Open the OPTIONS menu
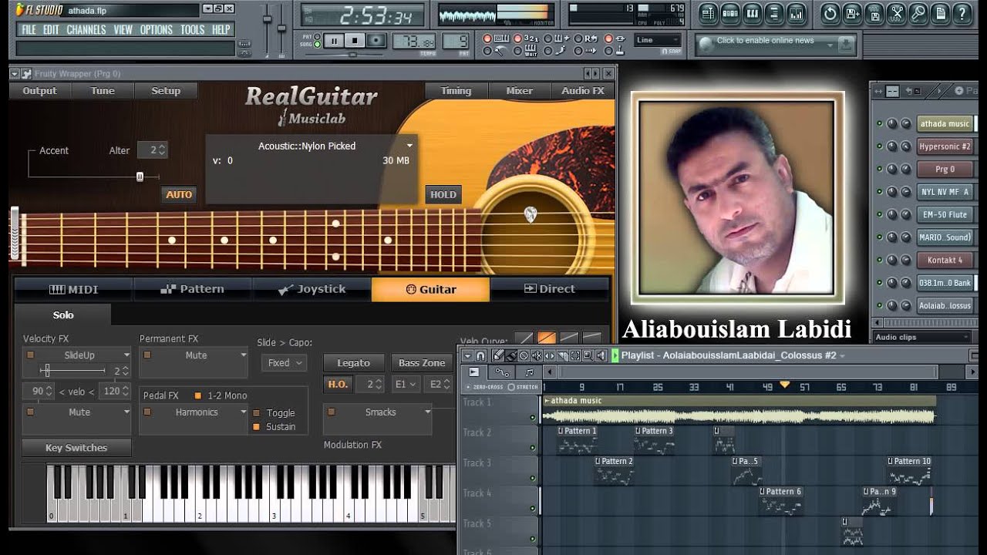 pyautogui.click(x=157, y=30)
